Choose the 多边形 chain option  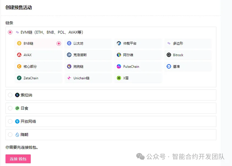click(x=188, y=43)
